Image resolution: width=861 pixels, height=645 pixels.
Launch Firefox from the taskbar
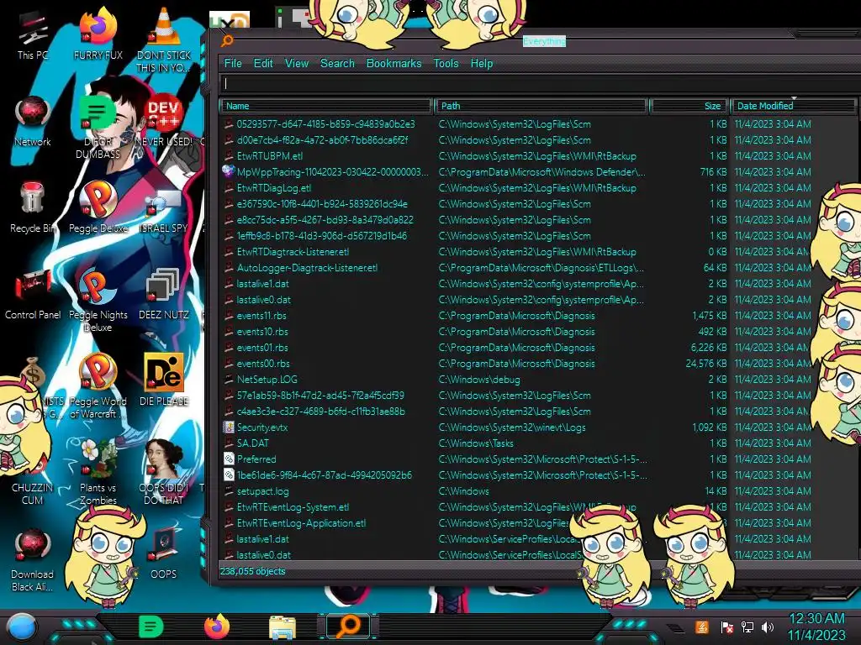click(217, 627)
